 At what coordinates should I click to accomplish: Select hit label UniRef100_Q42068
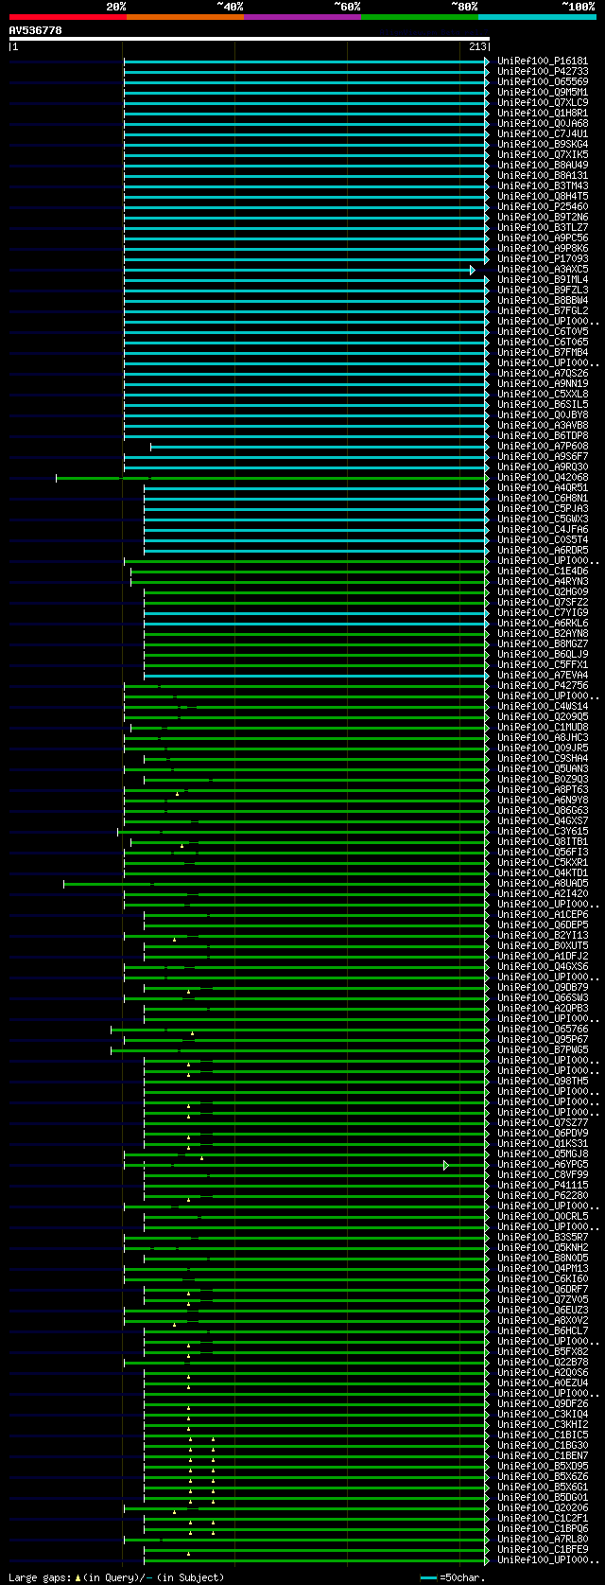pyautogui.click(x=543, y=477)
